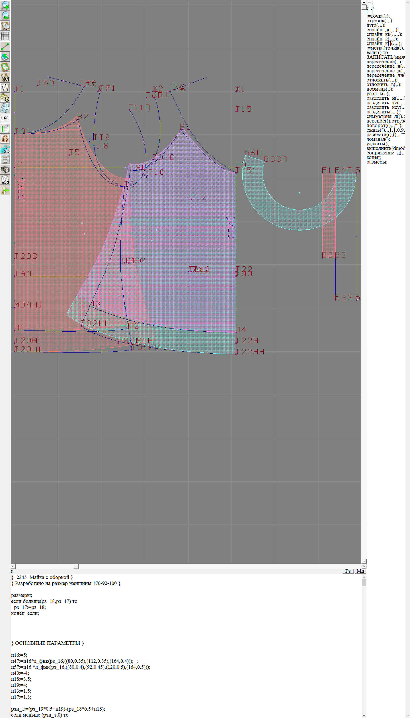
Task: Click the ALG algorithm icon
Action: [5, 180]
